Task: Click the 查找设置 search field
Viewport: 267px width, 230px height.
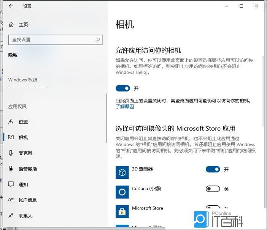Action: (x=55, y=40)
